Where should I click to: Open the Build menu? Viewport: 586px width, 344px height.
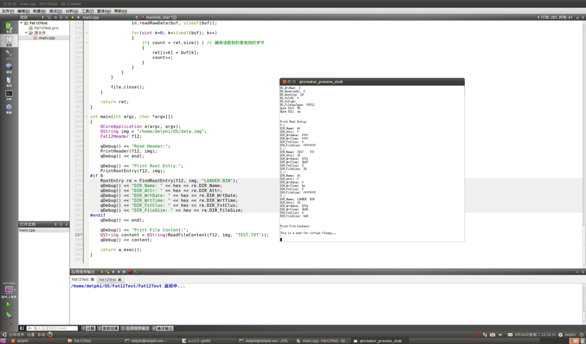[x=39, y=11]
